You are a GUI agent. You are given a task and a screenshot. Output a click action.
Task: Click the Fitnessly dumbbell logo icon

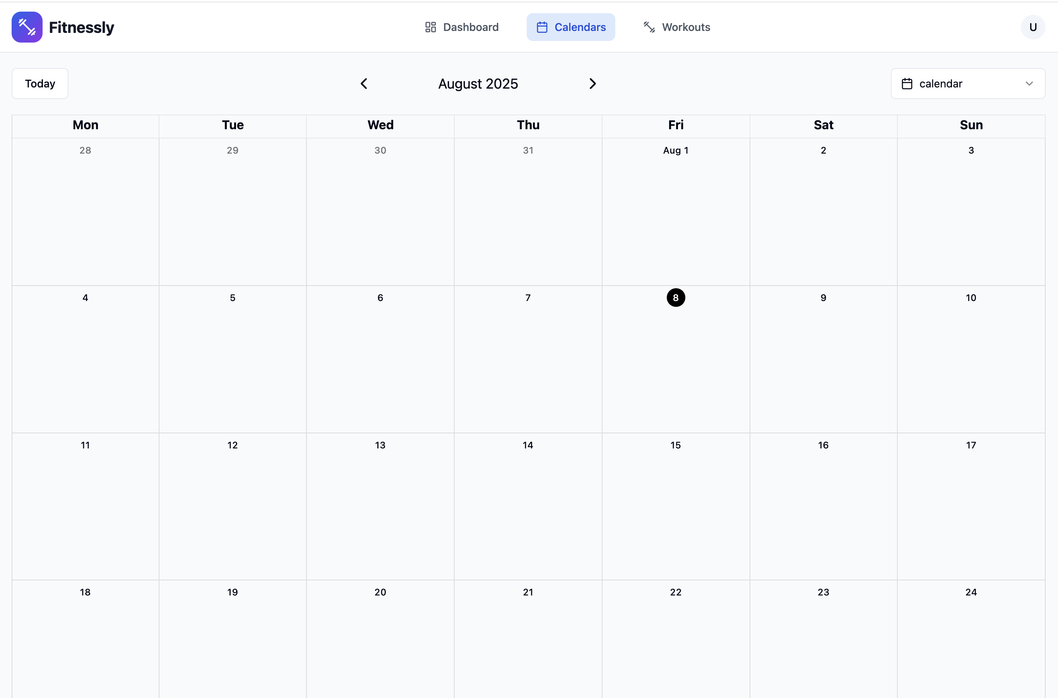tap(27, 27)
